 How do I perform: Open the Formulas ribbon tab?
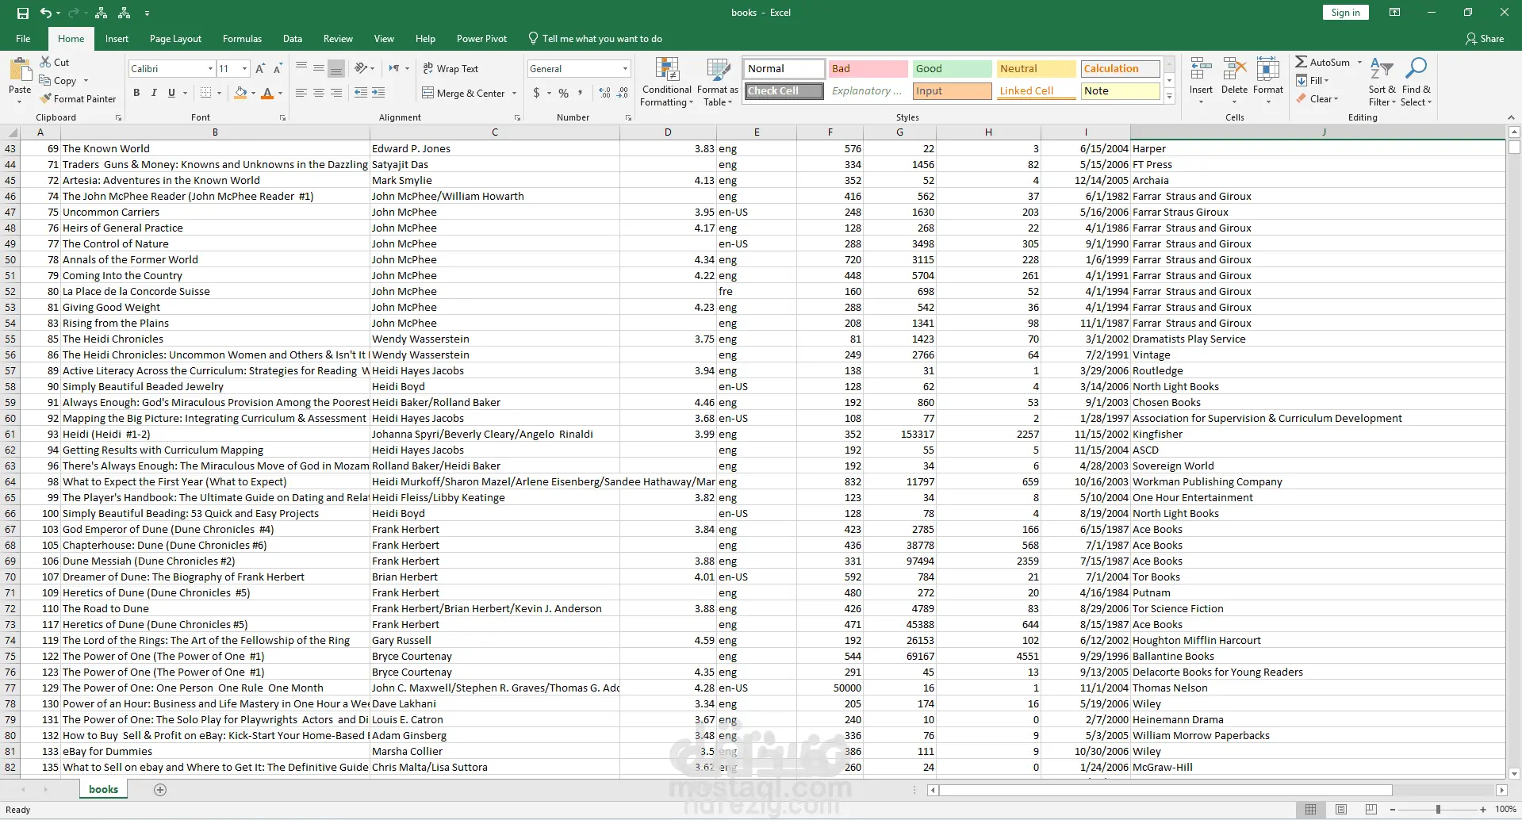pyautogui.click(x=242, y=39)
